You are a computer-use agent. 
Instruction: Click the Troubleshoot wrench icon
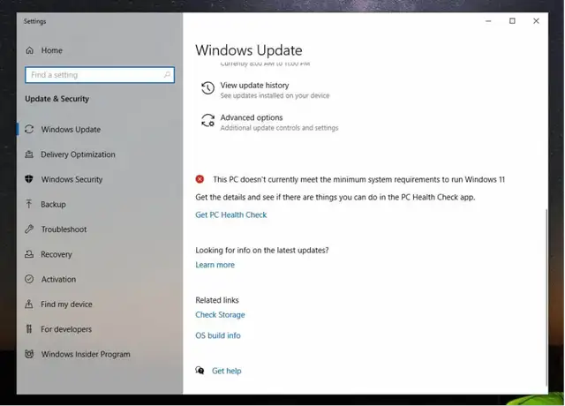click(29, 229)
